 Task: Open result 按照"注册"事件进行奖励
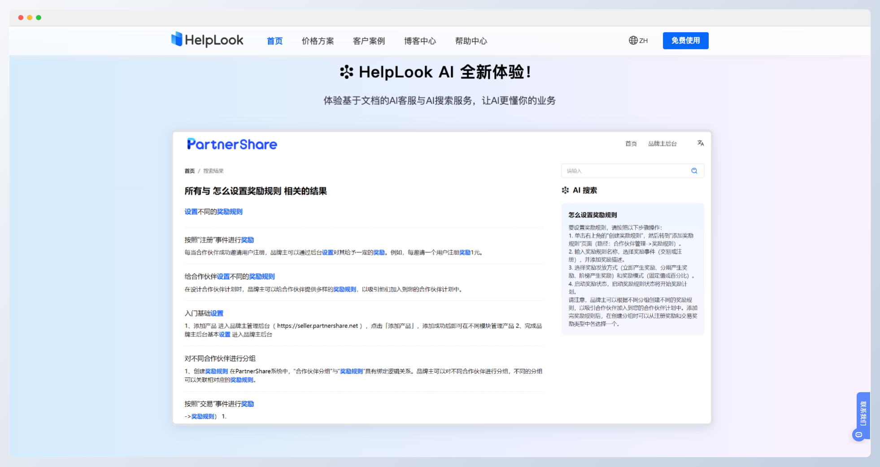click(219, 240)
